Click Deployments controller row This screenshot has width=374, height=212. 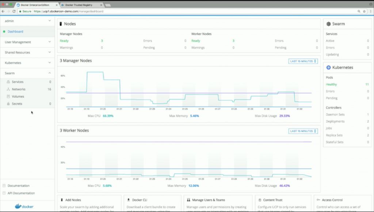click(347, 121)
